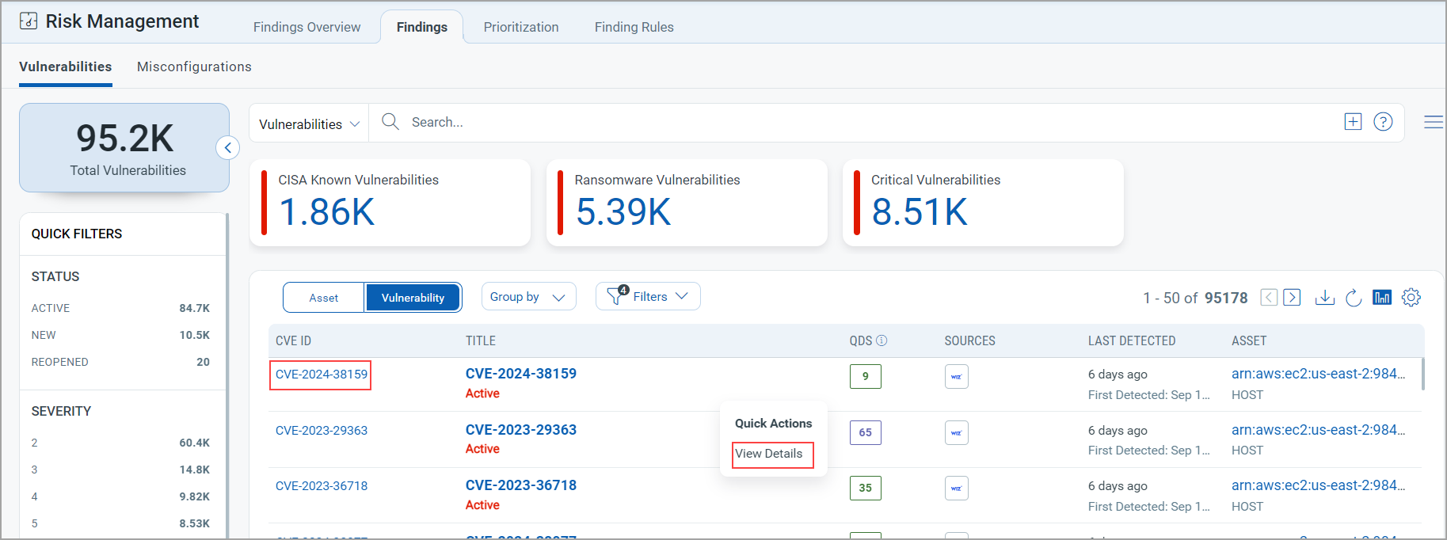The height and width of the screenshot is (540, 1447).
Task: Open the CVE-2024-38159 title link
Action: 521,374
